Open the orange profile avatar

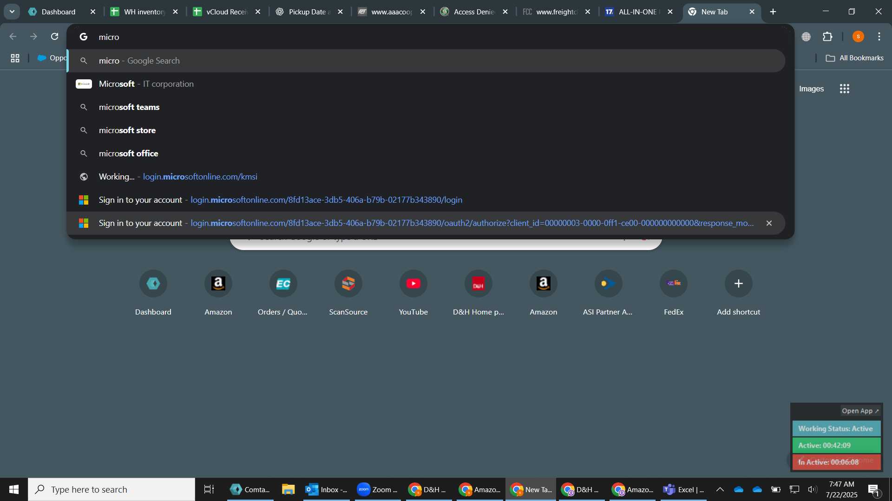coord(858,36)
